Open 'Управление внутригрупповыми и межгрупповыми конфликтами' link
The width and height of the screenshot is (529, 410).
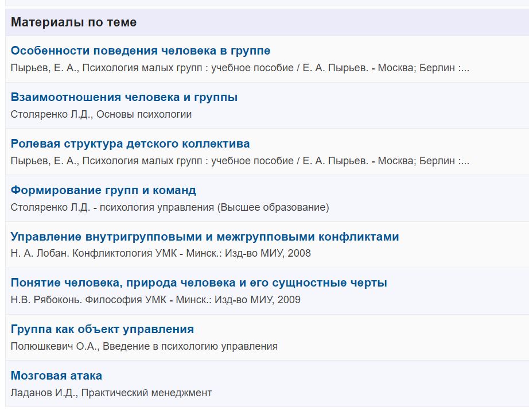tap(205, 237)
